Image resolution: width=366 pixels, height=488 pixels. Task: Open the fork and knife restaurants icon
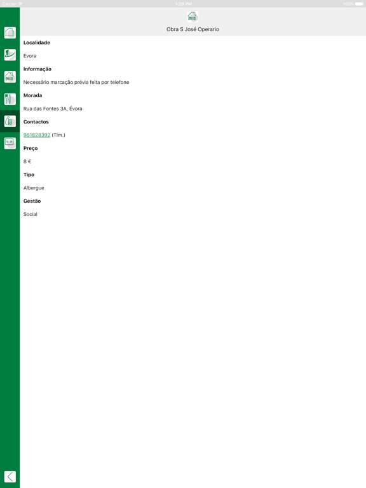[x=10, y=99]
